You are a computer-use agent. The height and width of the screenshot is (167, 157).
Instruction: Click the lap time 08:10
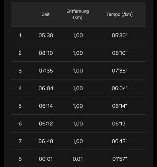[x=46, y=53]
